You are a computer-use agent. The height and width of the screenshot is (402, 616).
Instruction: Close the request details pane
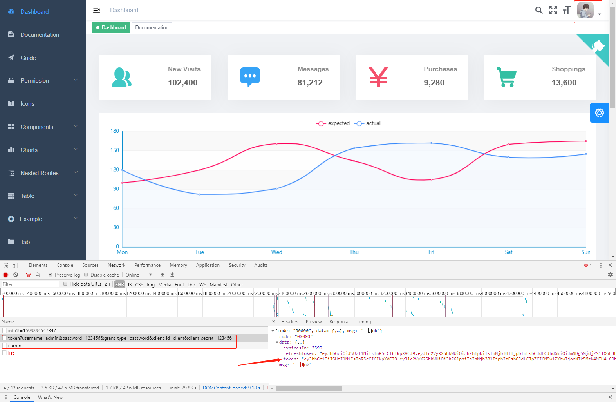tap(273, 322)
